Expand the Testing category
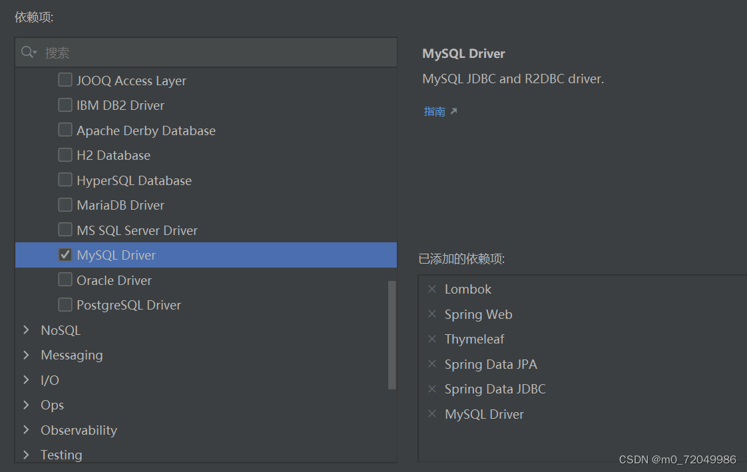 [x=26, y=455]
